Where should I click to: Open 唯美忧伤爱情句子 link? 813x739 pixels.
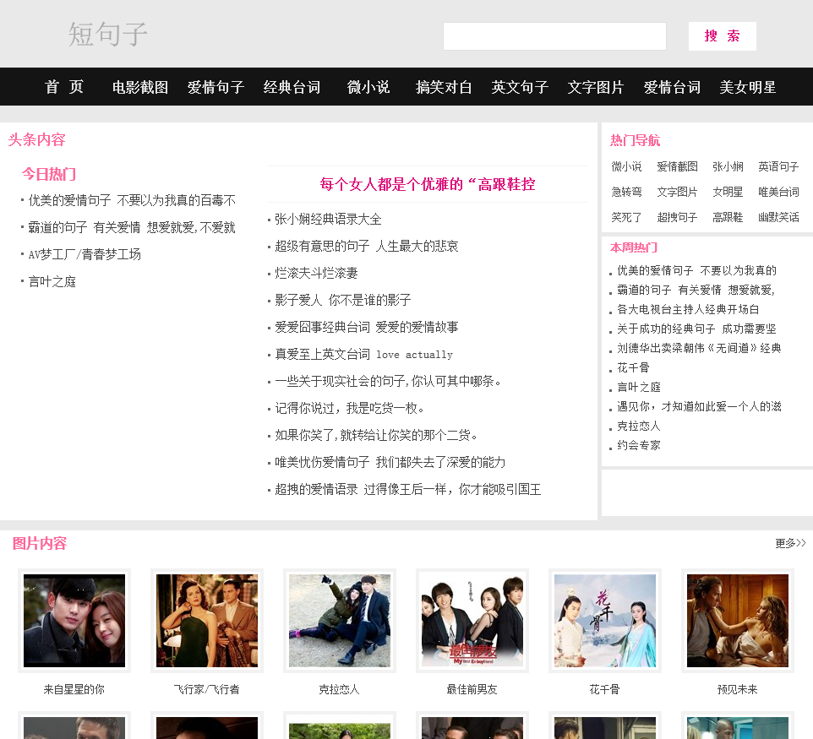tap(390, 462)
